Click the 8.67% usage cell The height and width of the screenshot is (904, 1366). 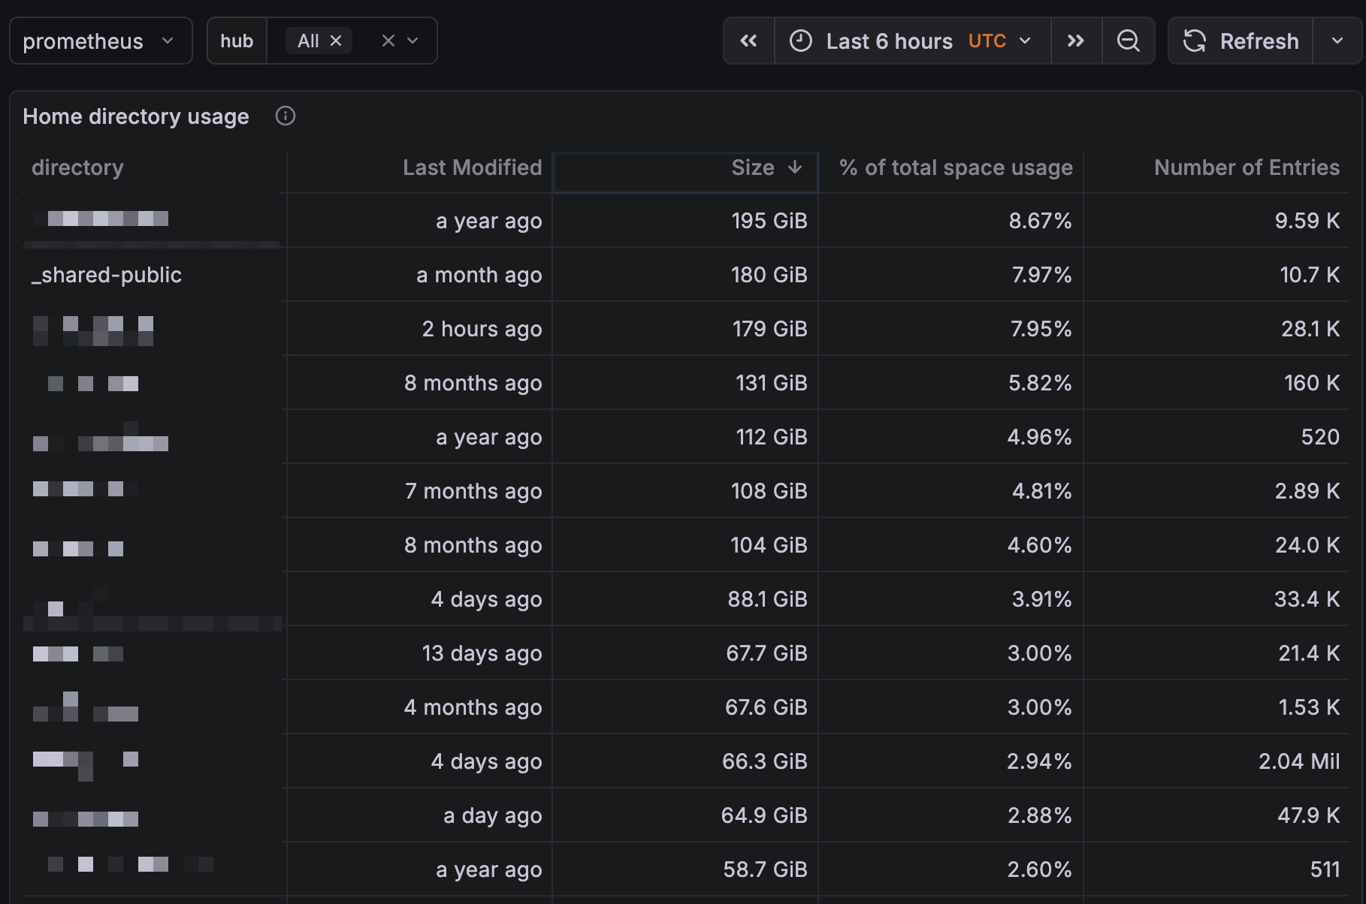click(950, 221)
